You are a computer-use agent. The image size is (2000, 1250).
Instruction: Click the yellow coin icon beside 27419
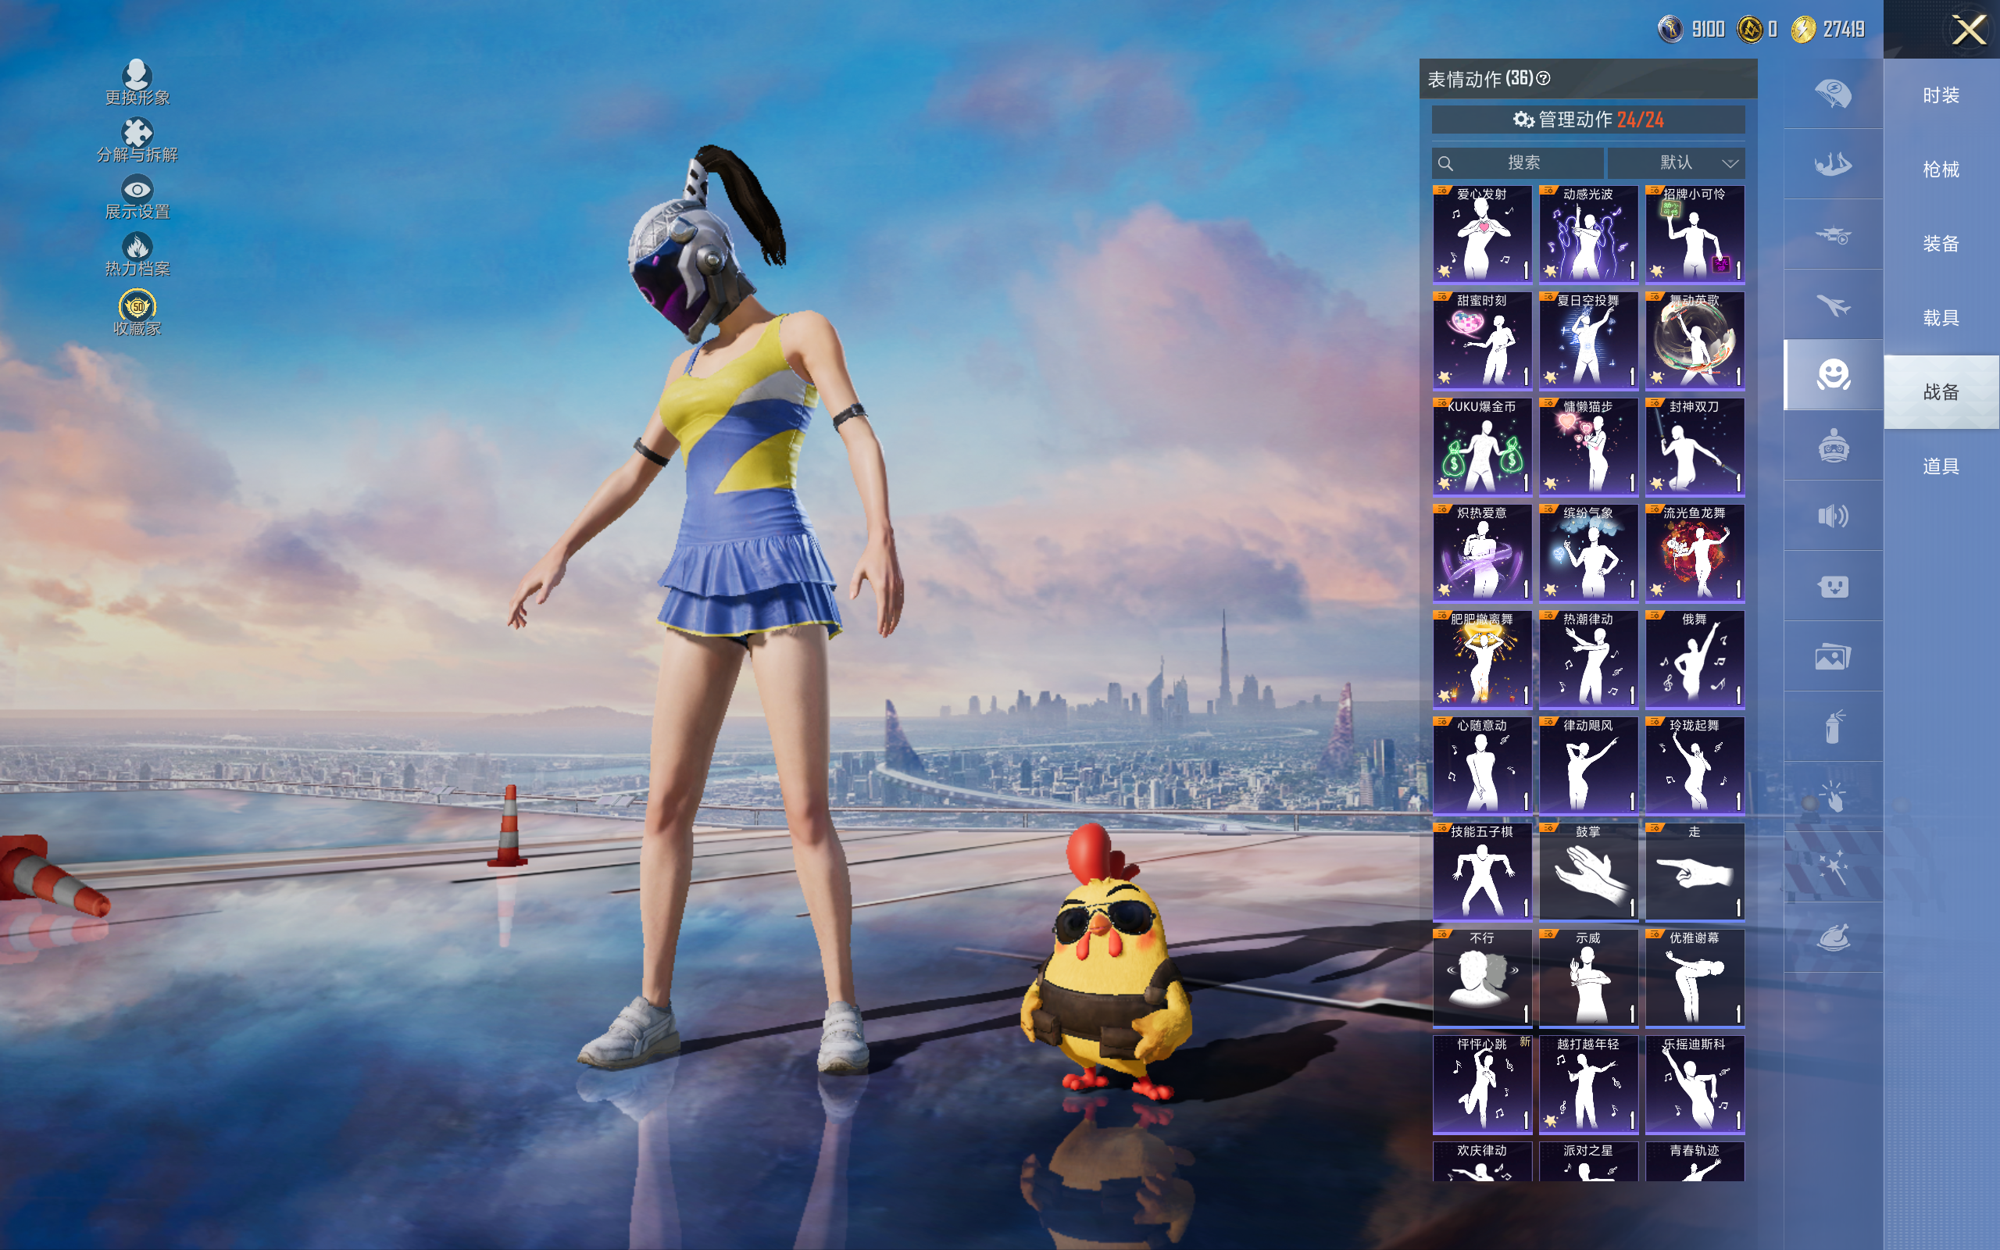pyautogui.click(x=1803, y=30)
